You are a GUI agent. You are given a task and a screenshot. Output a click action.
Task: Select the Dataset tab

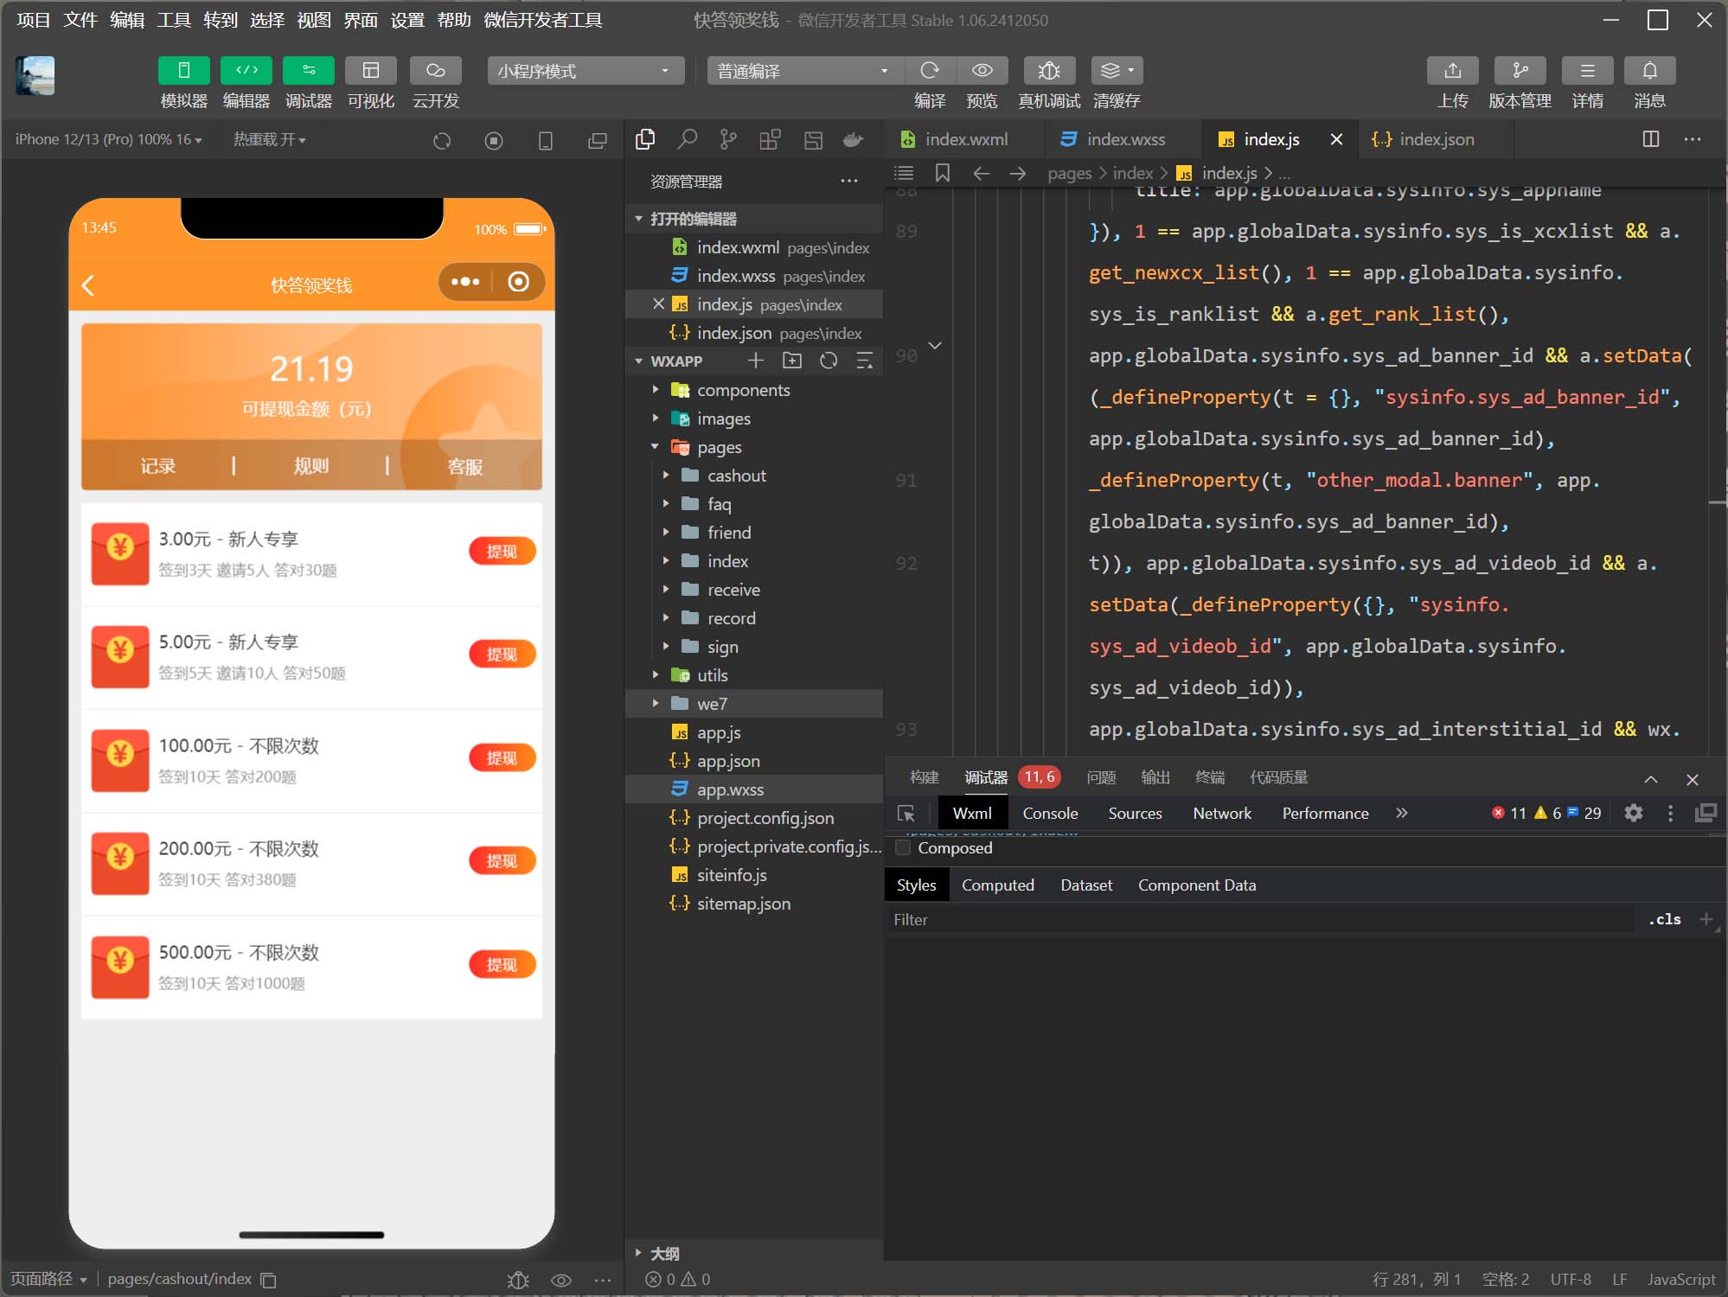1086,885
